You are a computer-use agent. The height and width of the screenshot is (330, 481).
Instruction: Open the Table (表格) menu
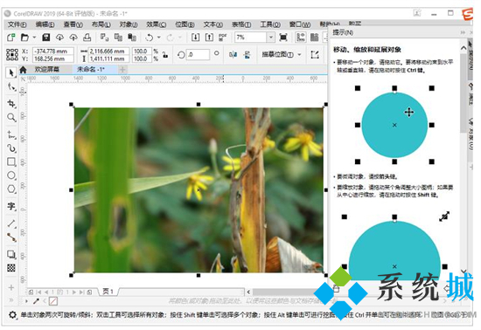[241, 24]
